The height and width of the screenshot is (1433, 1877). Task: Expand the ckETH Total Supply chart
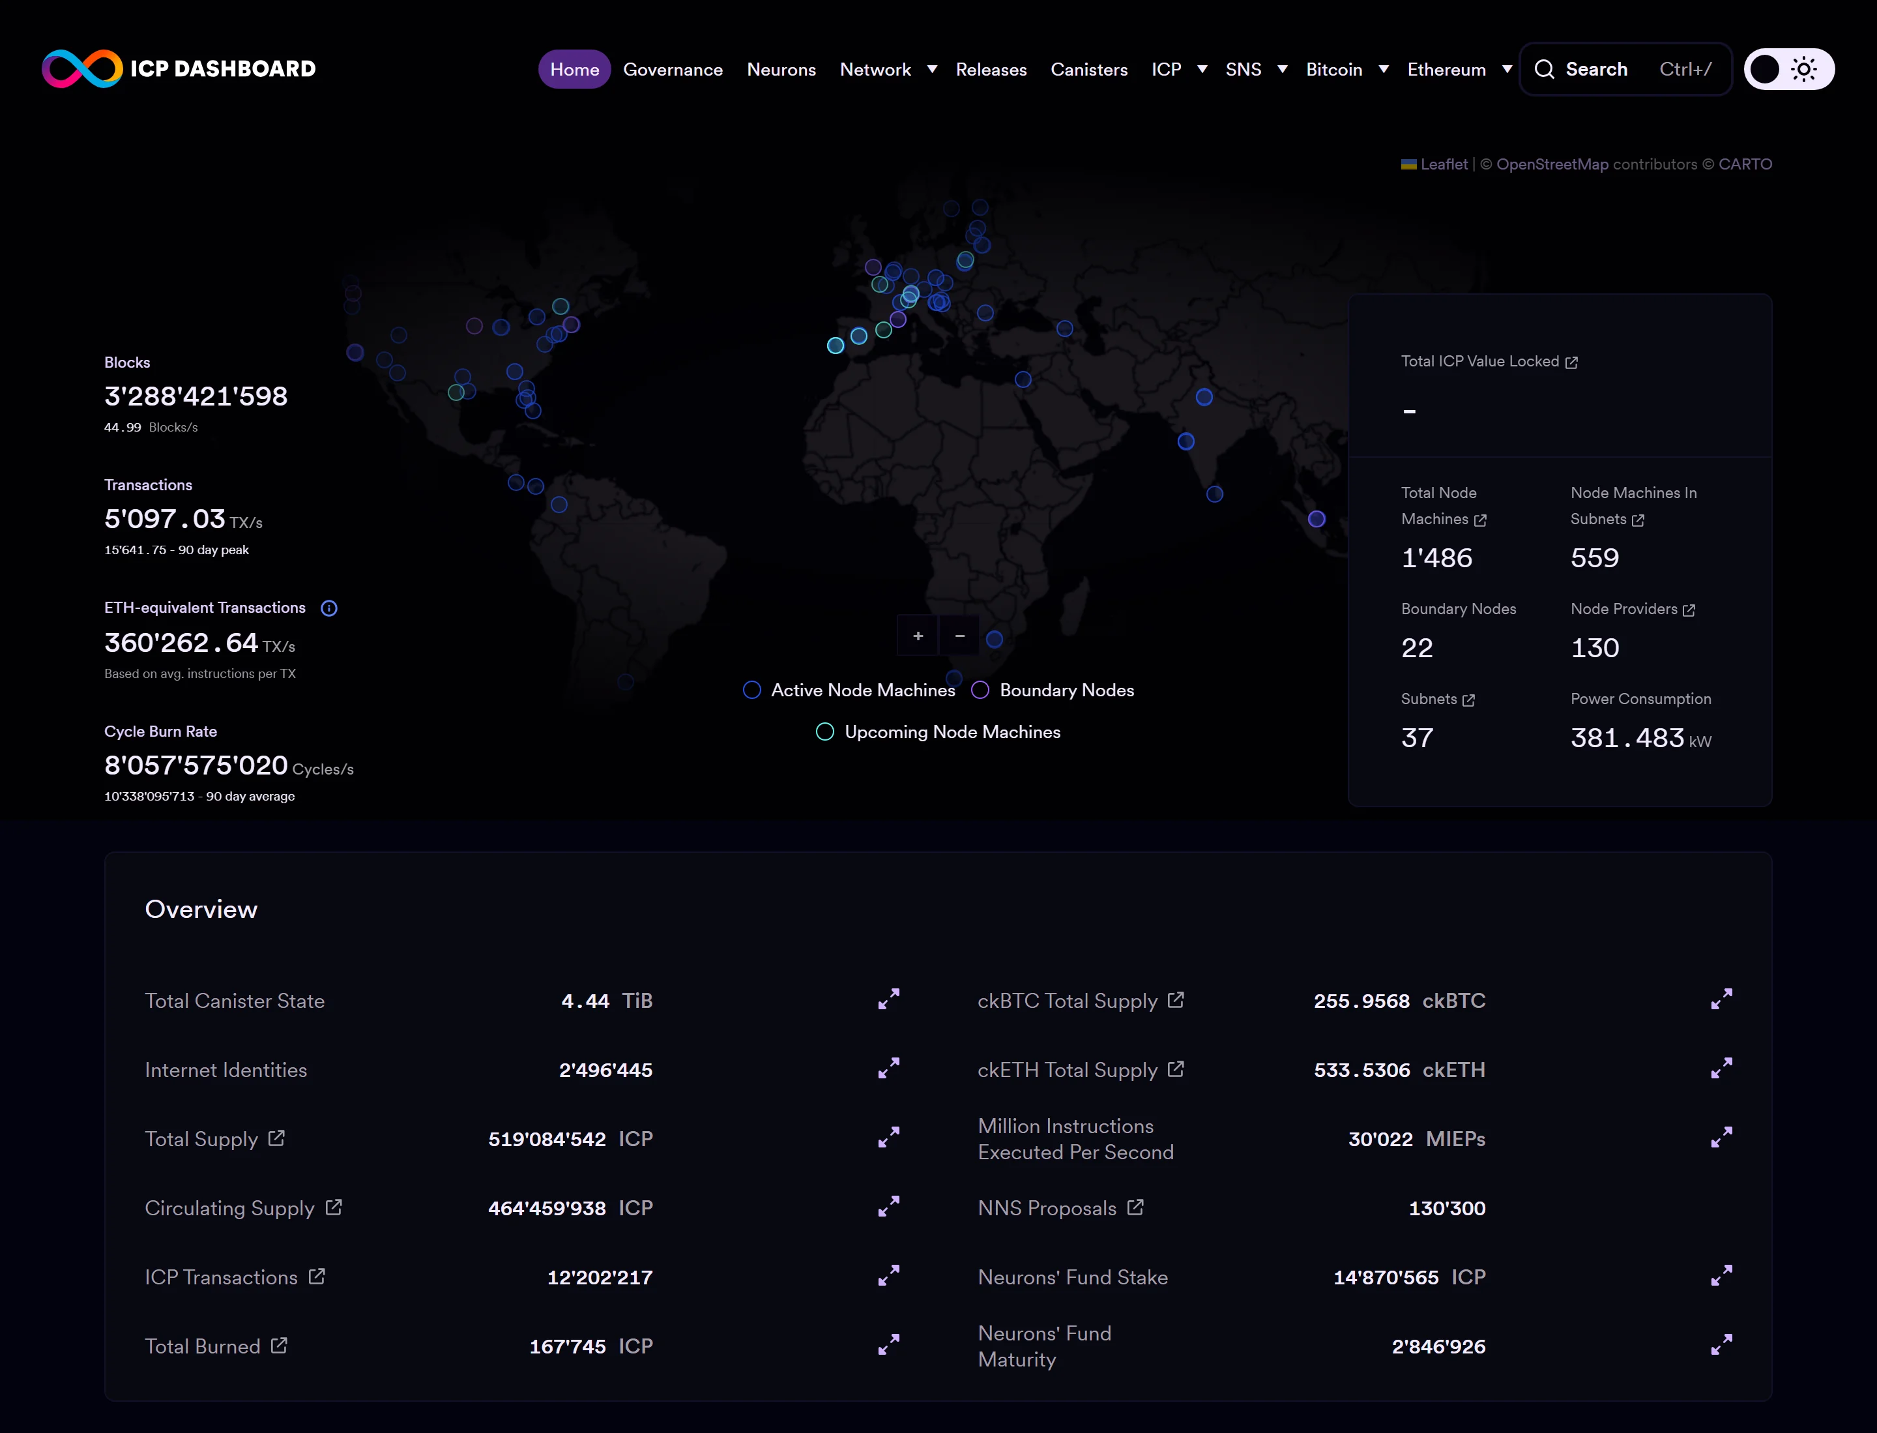[1722, 1068]
